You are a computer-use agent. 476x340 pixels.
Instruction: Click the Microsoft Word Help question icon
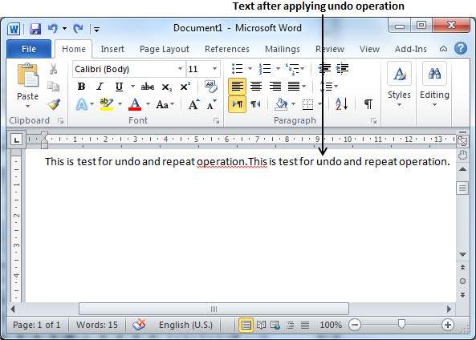tap(461, 49)
